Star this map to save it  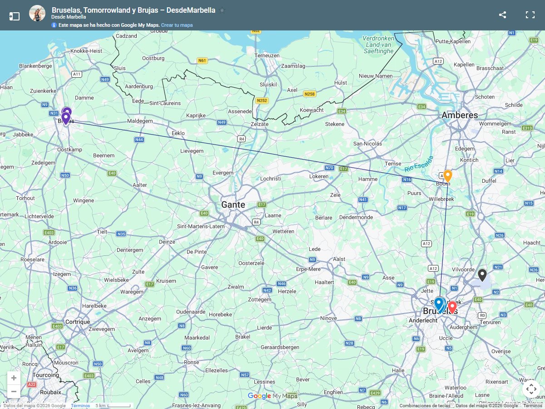click(x=222, y=10)
